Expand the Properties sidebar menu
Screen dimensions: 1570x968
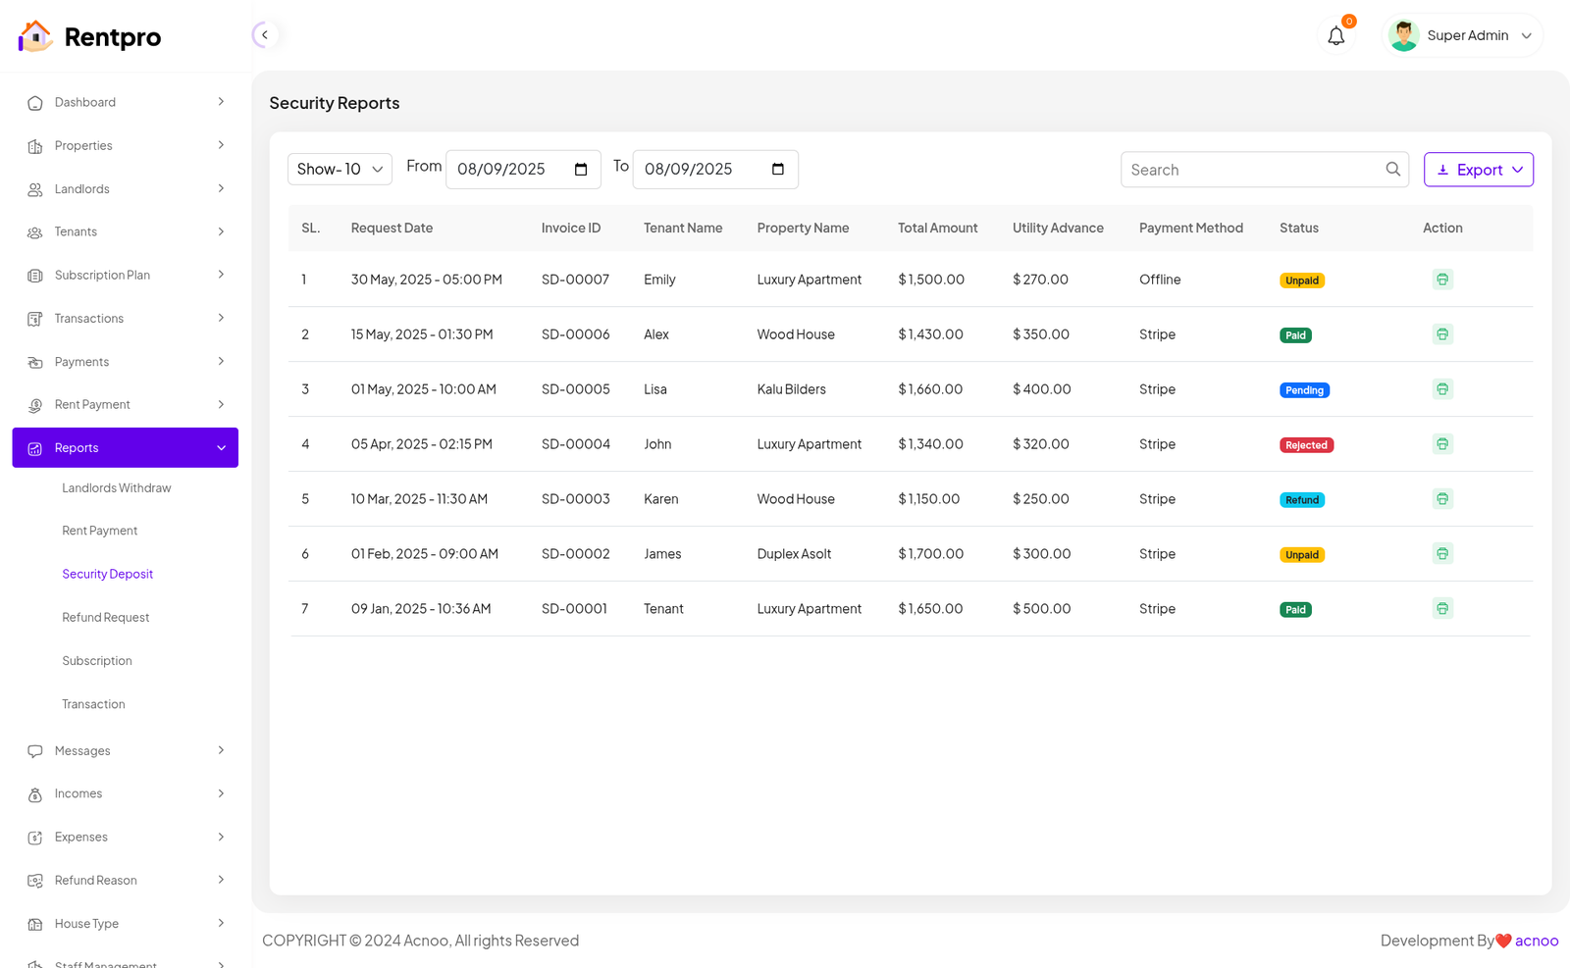pyautogui.click(x=126, y=146)
